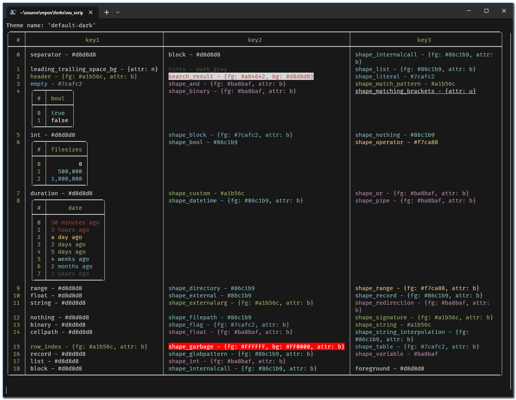The height and width of the screenshot is (400, 516).
Task: Click the shape_list entry
Action: tap(416, 69)
